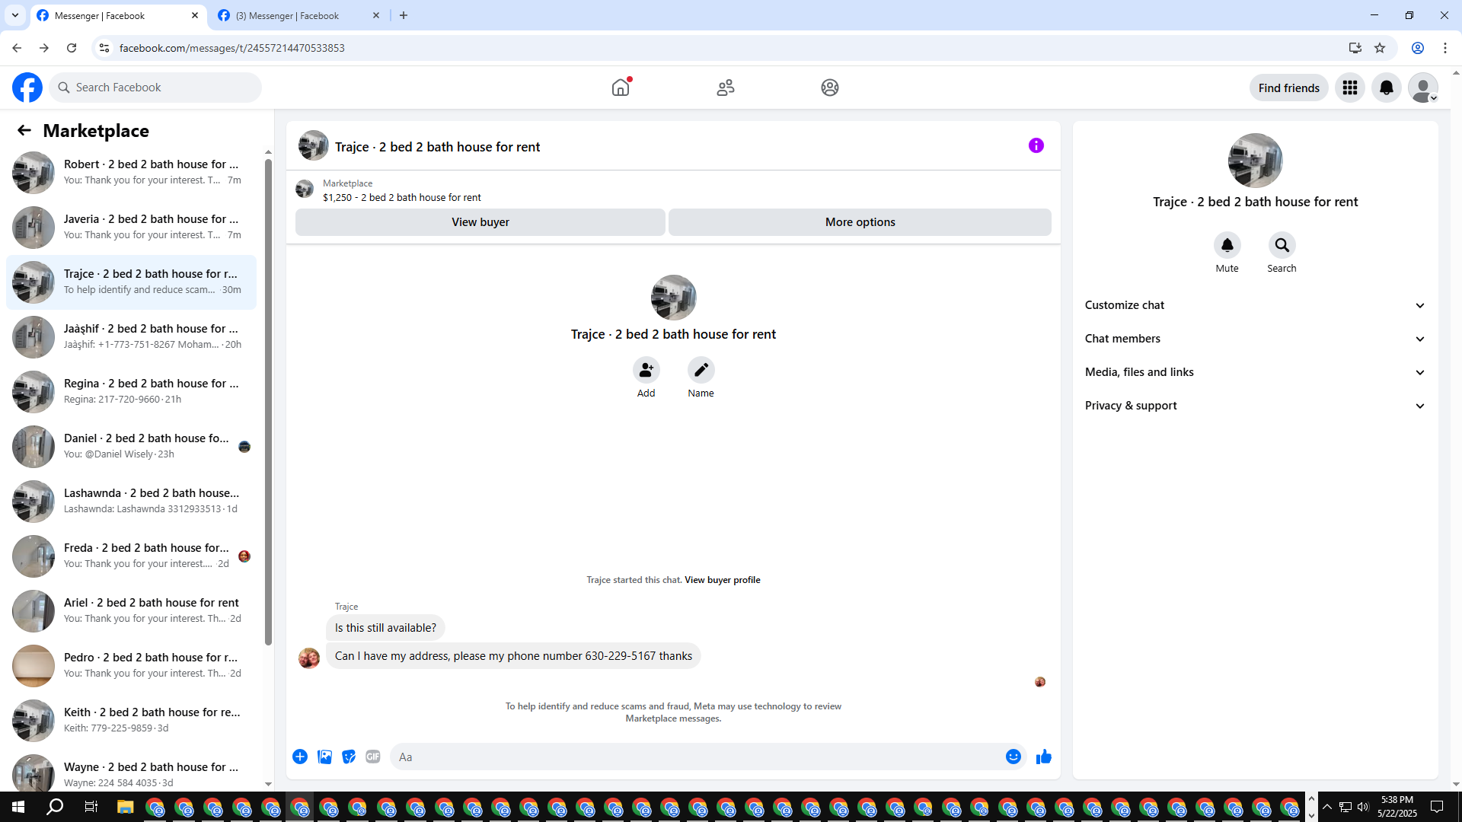Open the Chrome profile icon

click(x=1418, y=48)
